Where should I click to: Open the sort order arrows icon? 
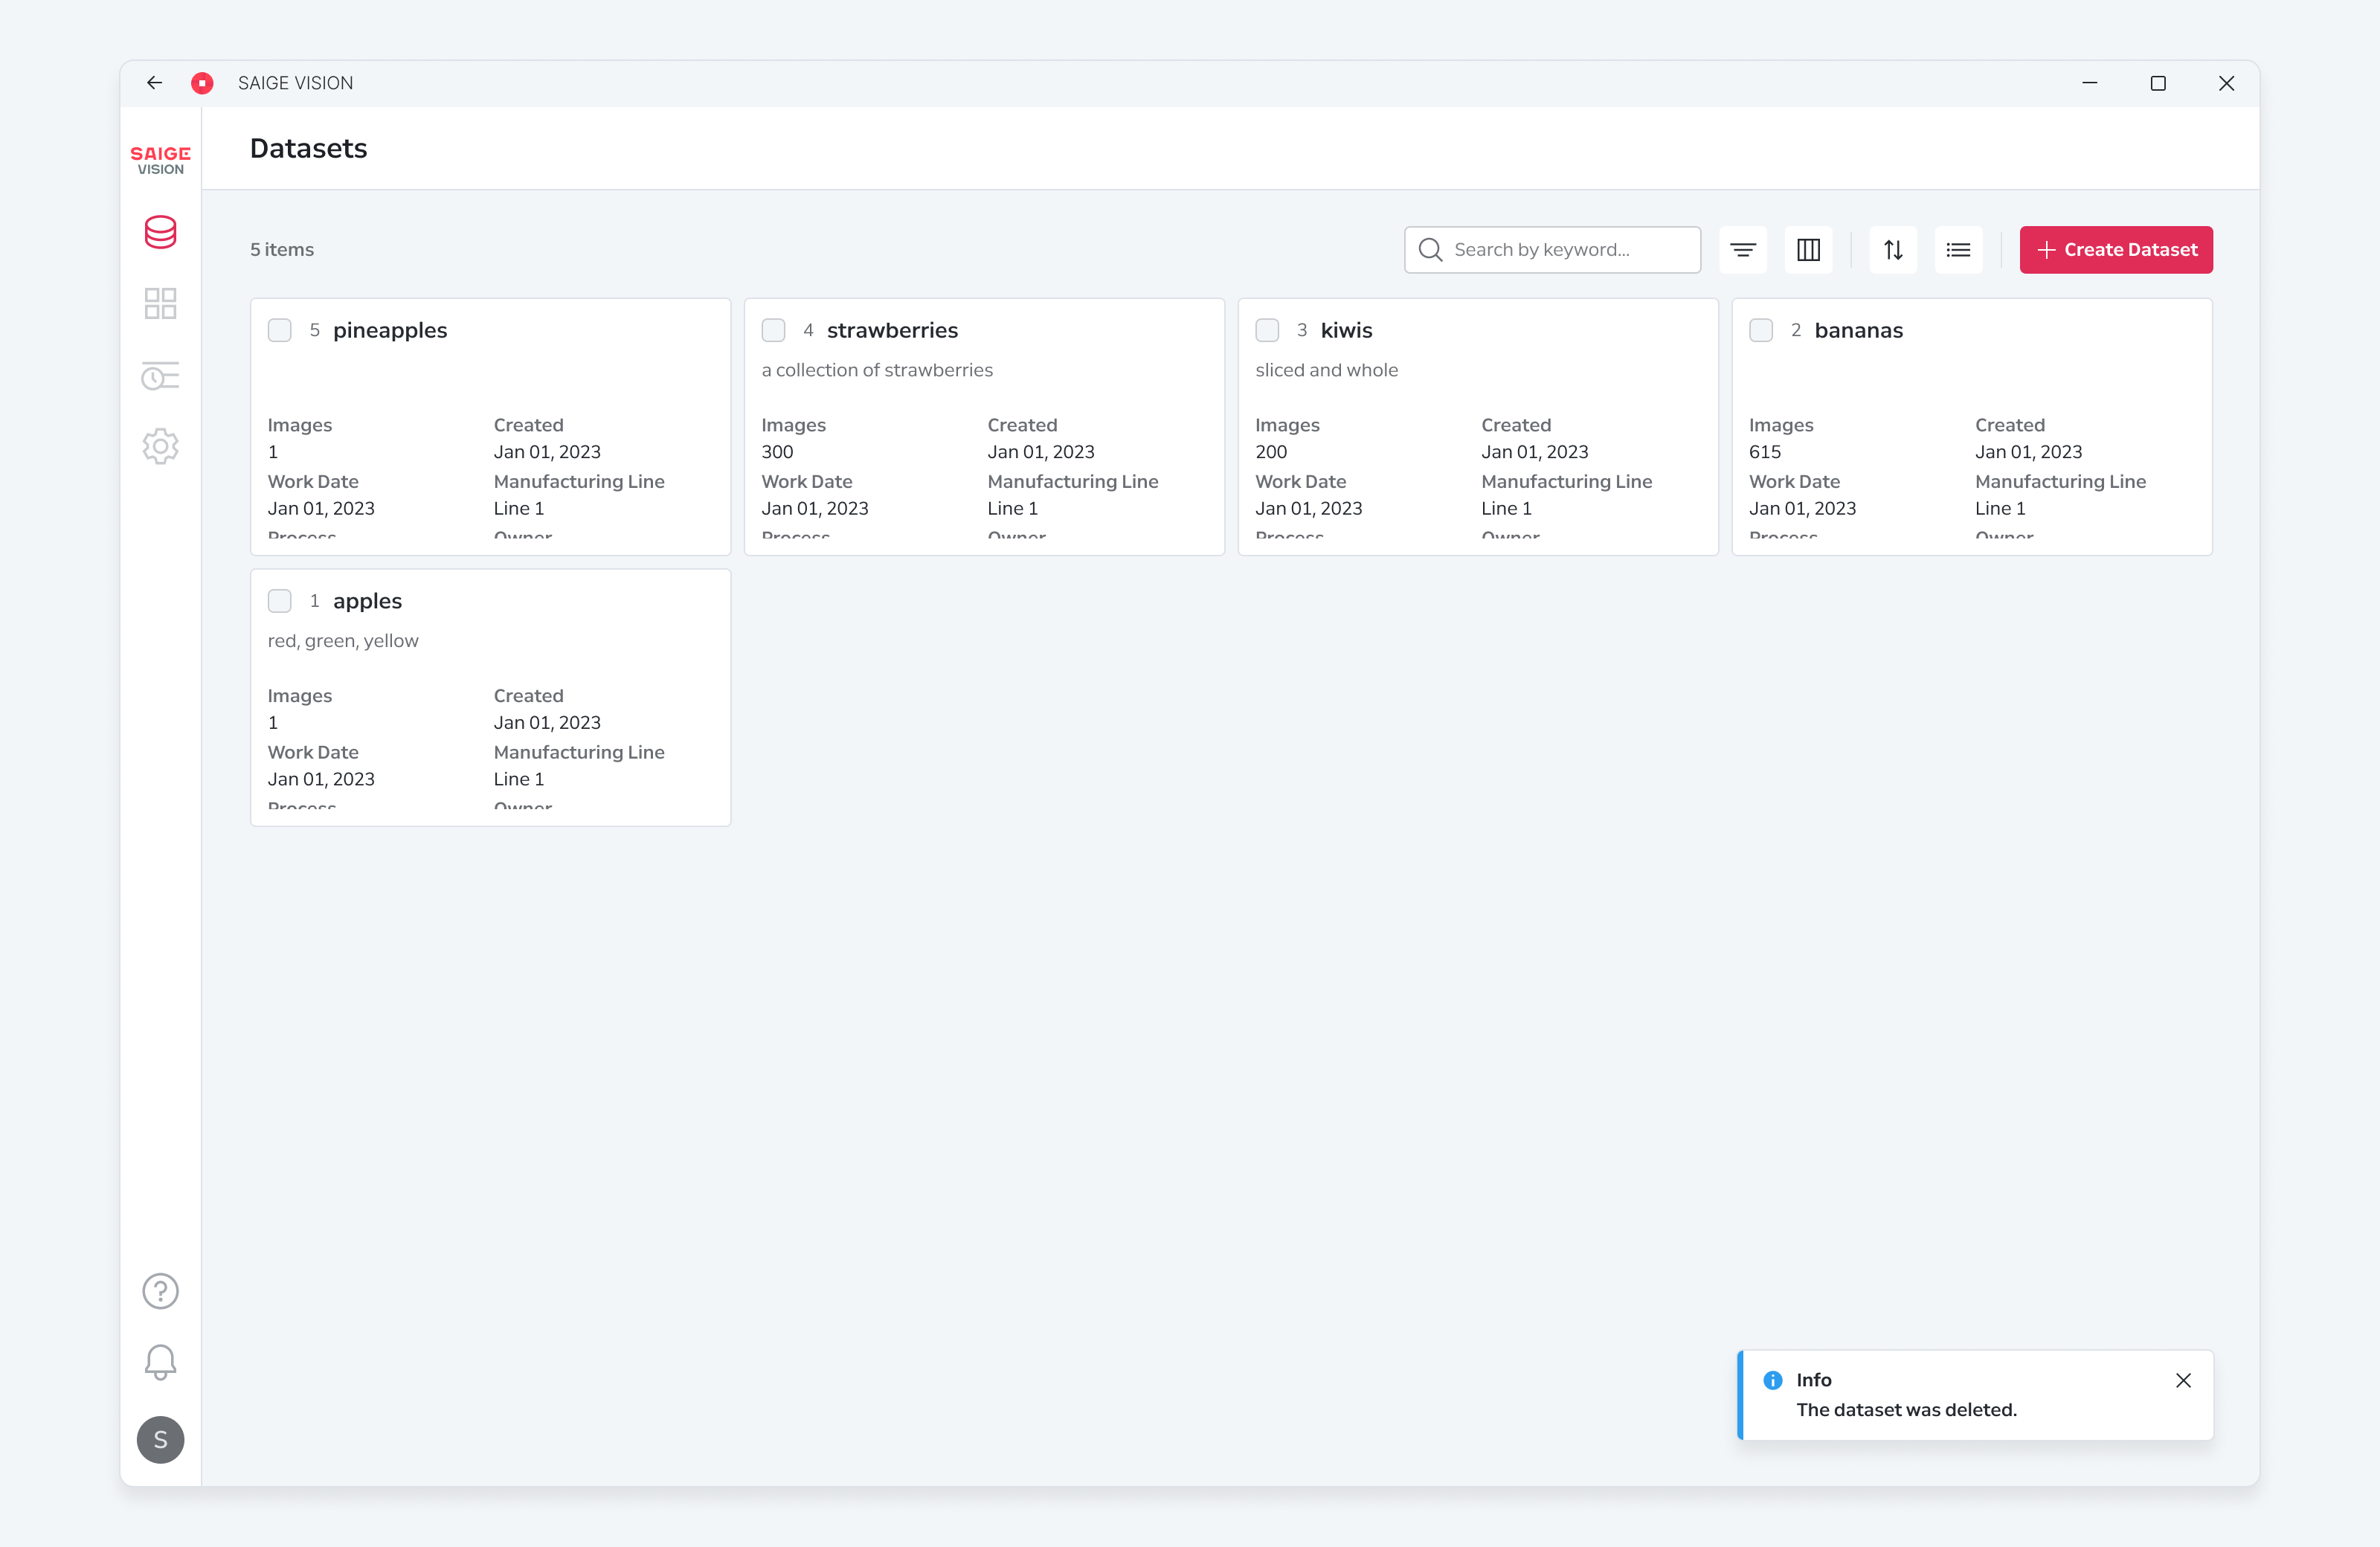coord(1893,250)
